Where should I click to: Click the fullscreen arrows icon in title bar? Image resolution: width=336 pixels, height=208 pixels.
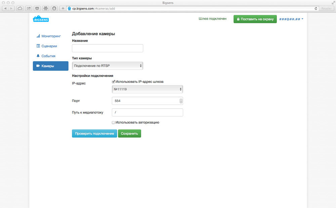tap(333, 3)
